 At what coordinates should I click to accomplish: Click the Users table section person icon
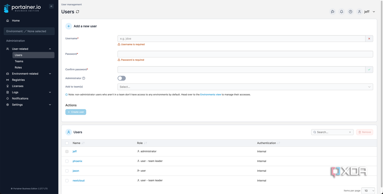tap(69, 132)
